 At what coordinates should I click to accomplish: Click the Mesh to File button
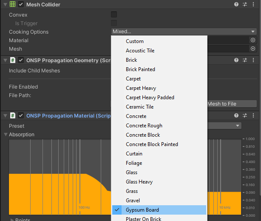[232, 103]
